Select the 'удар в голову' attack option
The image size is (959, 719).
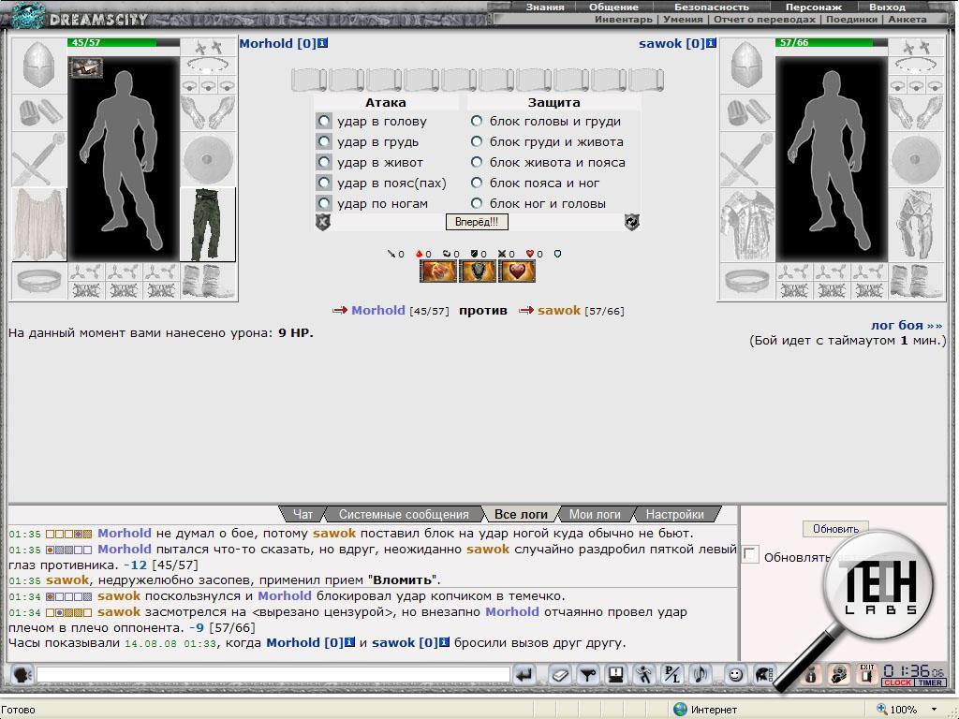(324, 121)
